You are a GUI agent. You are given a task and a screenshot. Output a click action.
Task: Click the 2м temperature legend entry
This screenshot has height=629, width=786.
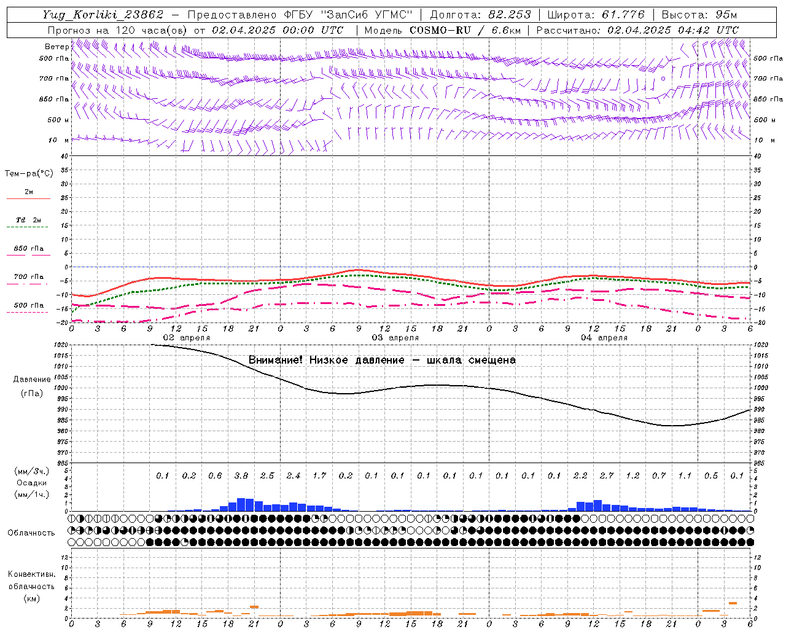(x=29, y=192)
